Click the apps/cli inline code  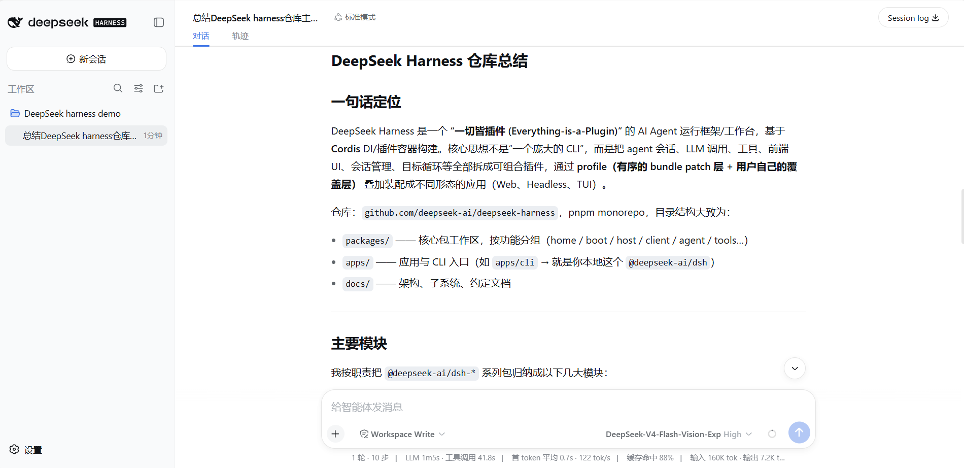(x=515, y=262)
